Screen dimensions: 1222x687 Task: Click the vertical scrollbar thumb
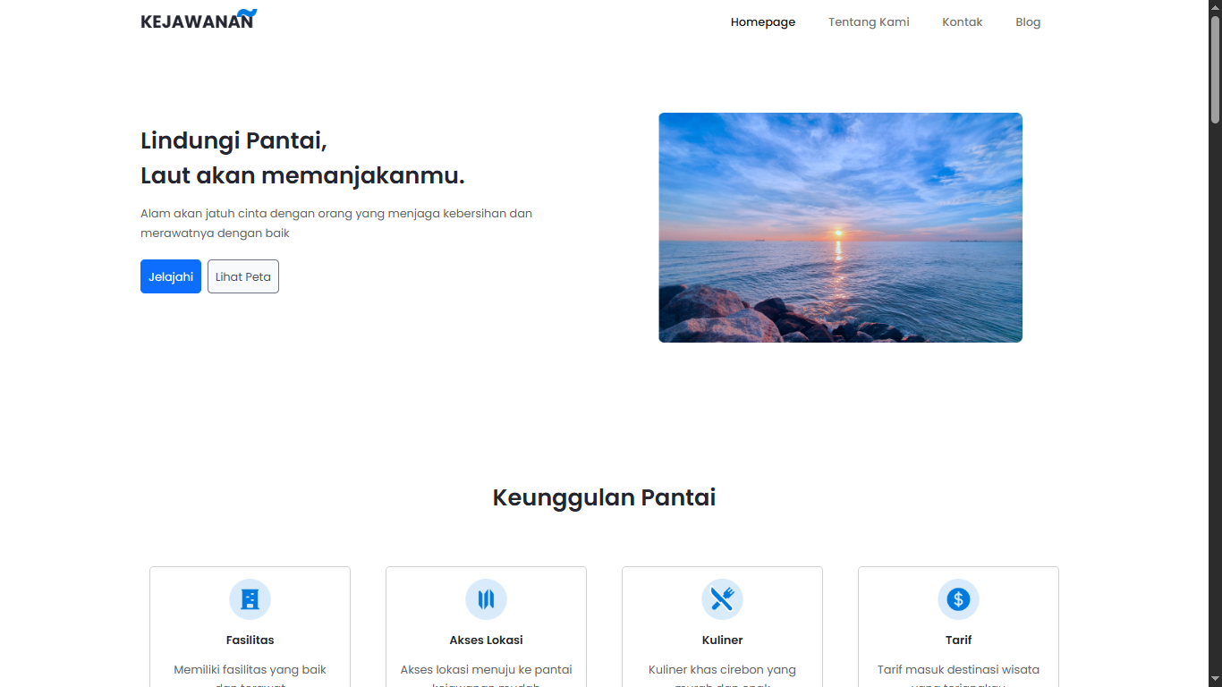1215,69
